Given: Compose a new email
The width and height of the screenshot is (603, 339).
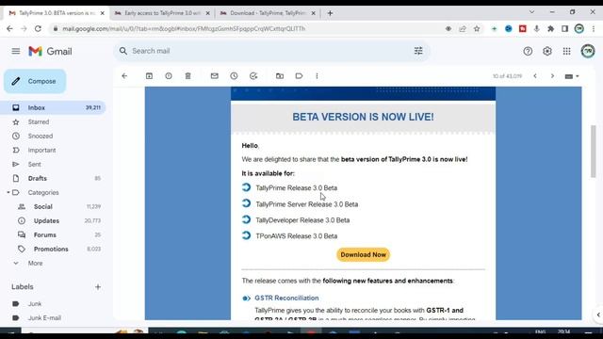Looking at the screenshot, I should click(x=35, y=82).
